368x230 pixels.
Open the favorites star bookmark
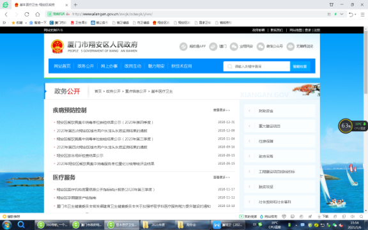[x=18, y=23]
